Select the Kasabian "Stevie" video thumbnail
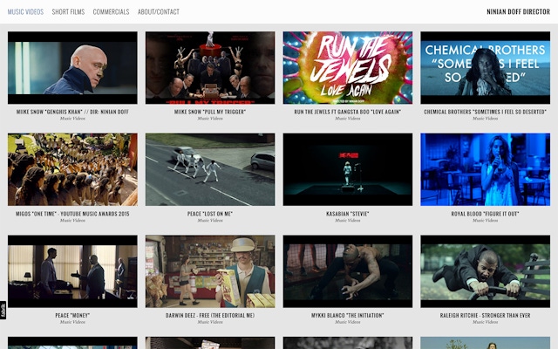Image resolution: width=558 pixels, height=349 pixels. (x=348, y=169)
